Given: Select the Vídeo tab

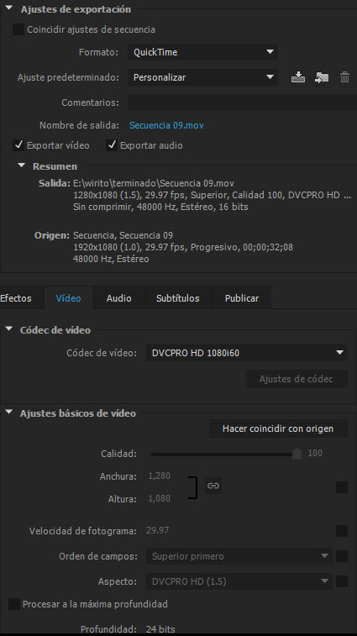Looking at the screenshot, I should tap(69, 298).
